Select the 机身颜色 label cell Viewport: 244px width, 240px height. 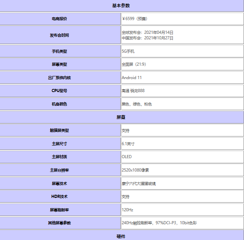(x=60, y=104)
